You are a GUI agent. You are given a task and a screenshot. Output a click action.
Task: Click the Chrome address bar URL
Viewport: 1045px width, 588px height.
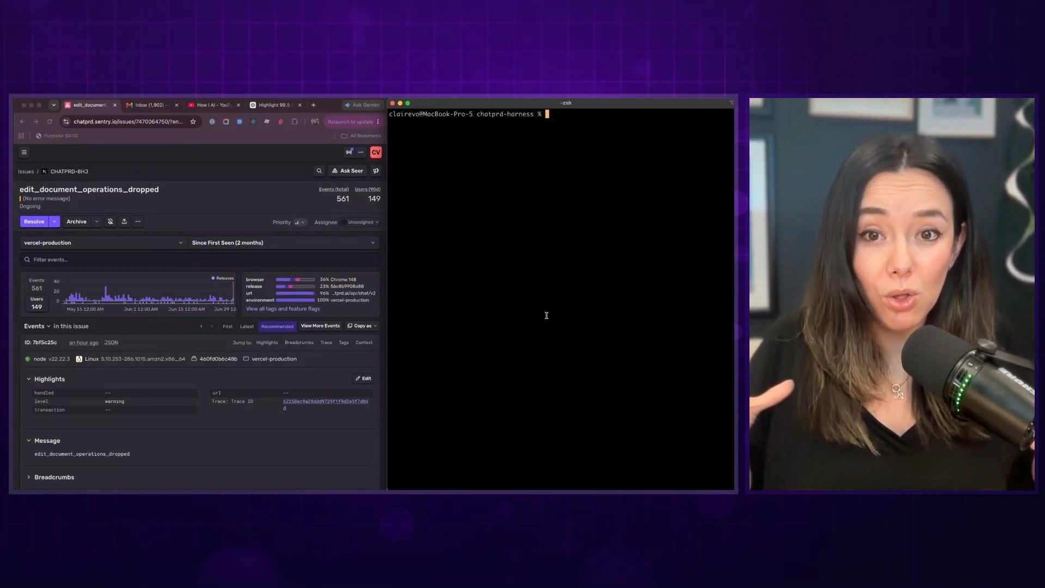[x=128, y=122]
